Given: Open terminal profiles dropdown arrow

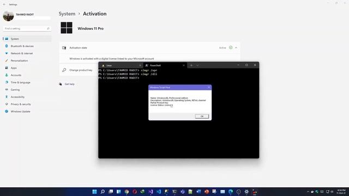Looking at the screenshot, I should coord(197,65).
